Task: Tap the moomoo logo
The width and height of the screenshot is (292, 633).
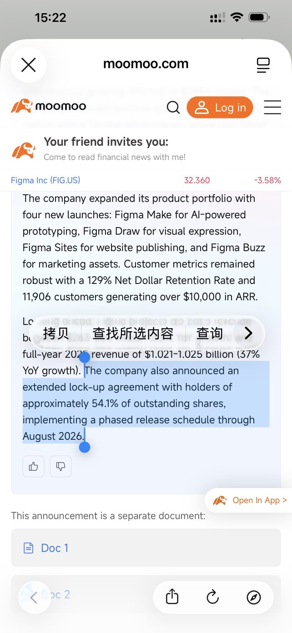Action: pos(49,107)
